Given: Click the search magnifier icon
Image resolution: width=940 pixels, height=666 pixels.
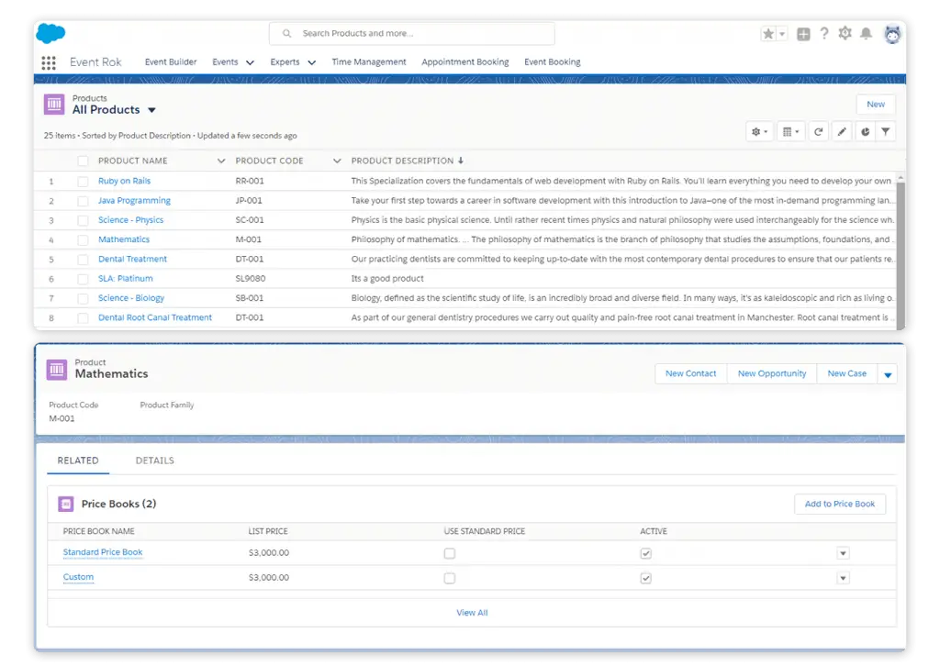Looking at the screenshot, I should [287, 34].
